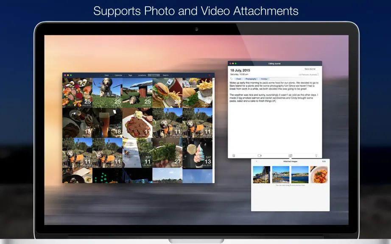Open the Calendar tab

pyautogui.click(x=118, y=75)
